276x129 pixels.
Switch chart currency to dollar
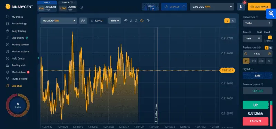[227, 21]
